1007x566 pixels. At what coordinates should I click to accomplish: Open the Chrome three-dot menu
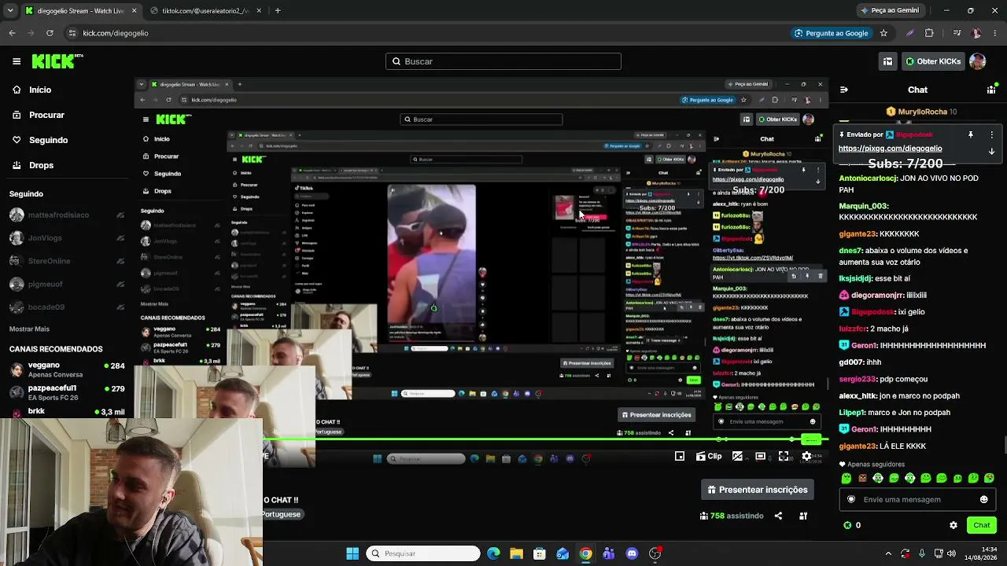click(995, 33)
